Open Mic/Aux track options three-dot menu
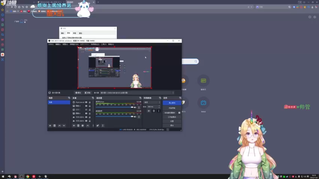The image size is (319, 179). [x=139, y=107]
